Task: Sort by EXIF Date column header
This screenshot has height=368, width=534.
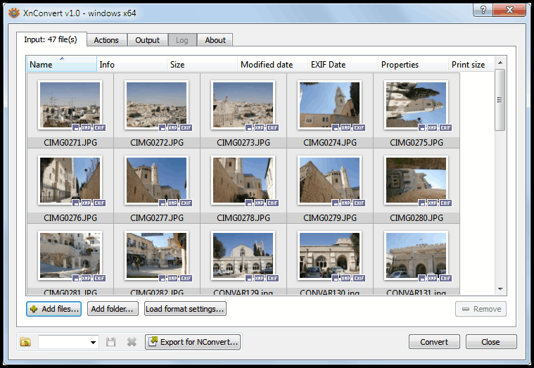Action: tap(343, 64)
